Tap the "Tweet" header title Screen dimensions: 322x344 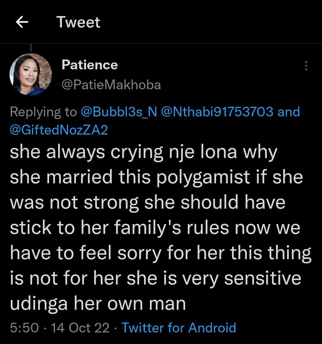78,22
